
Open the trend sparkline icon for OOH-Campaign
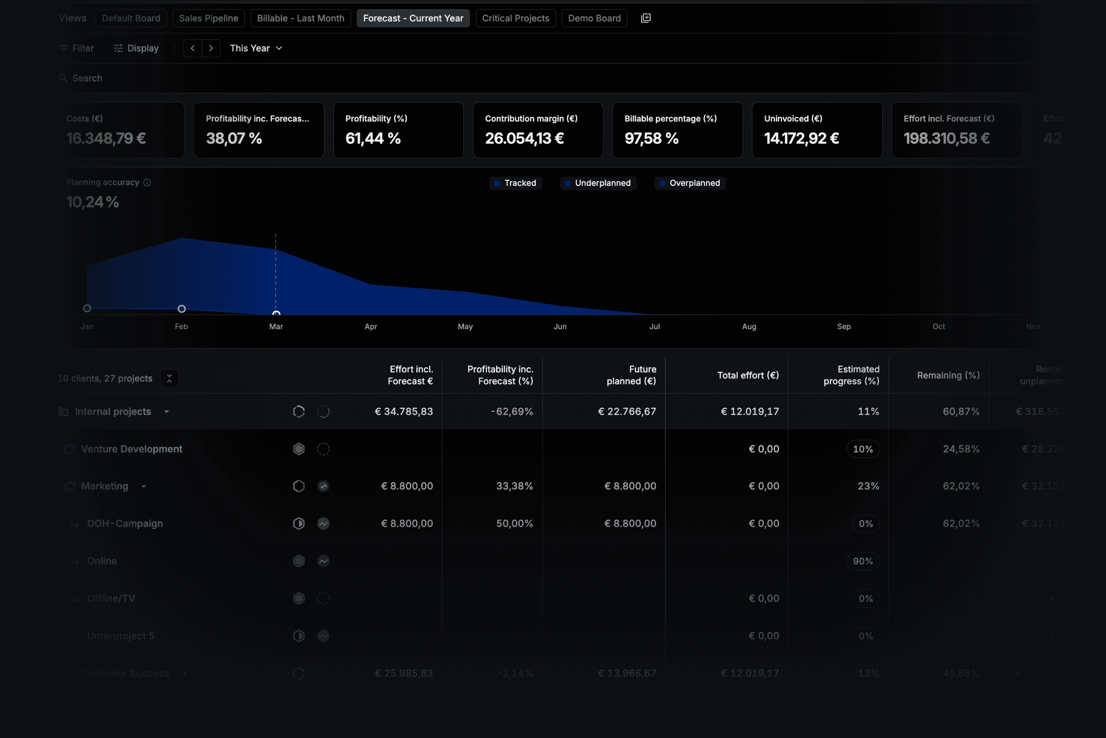pos(323,523)
